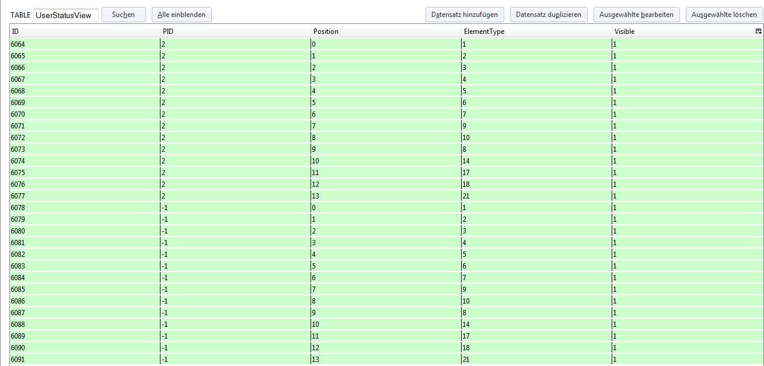Screen dimensions: 764x366
Task: Click ElementType cell 17 in row 6089
Action: pos(536,336)
